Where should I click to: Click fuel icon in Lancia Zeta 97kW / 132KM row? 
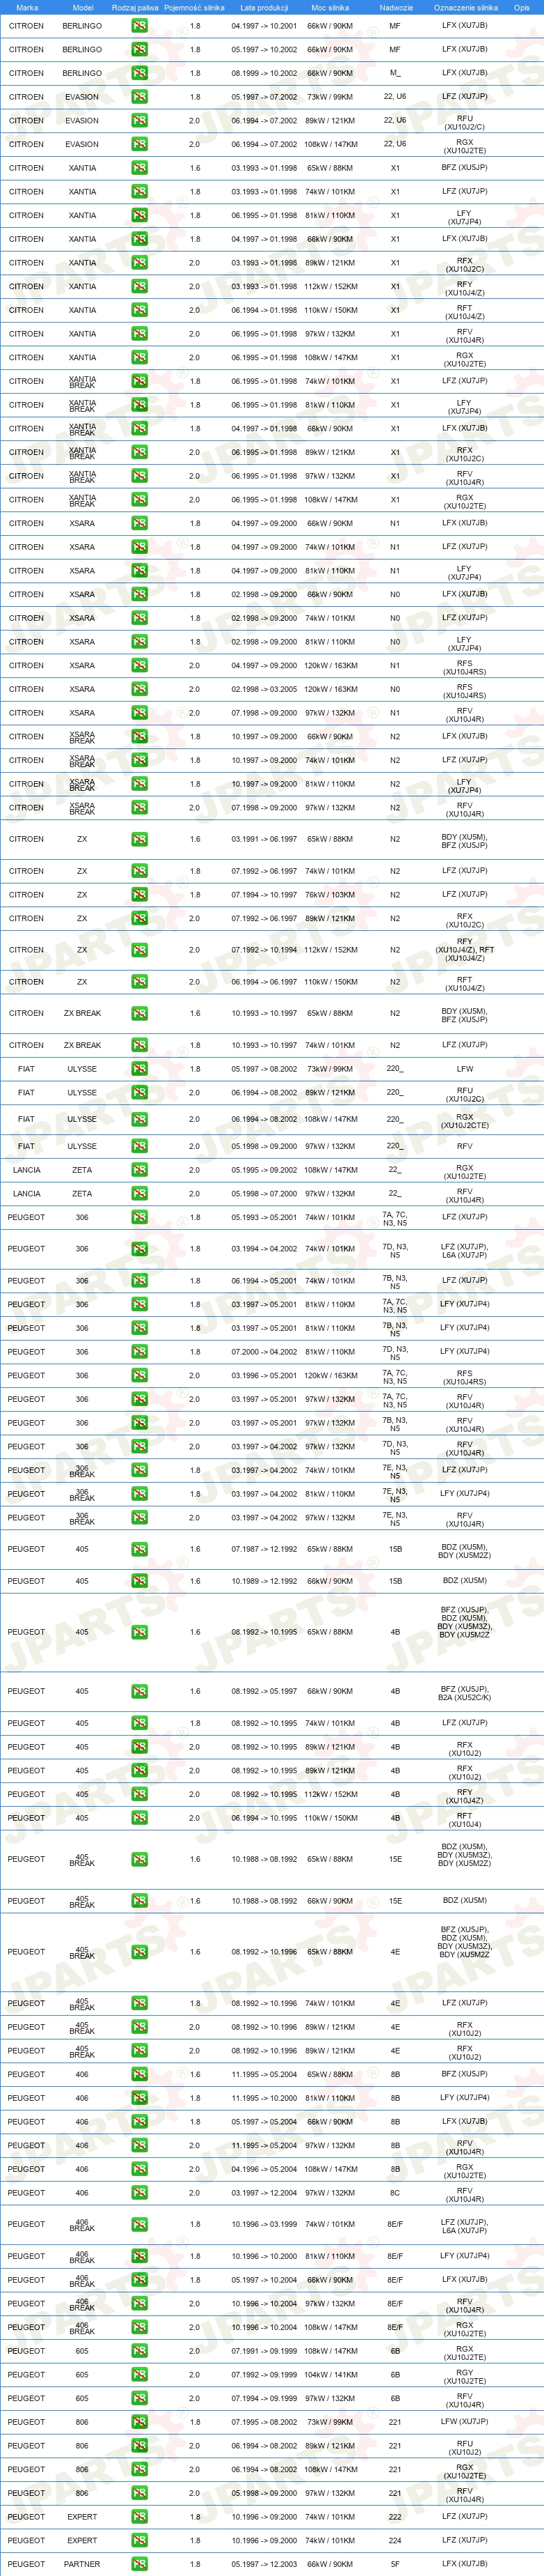click(138, 1193)
